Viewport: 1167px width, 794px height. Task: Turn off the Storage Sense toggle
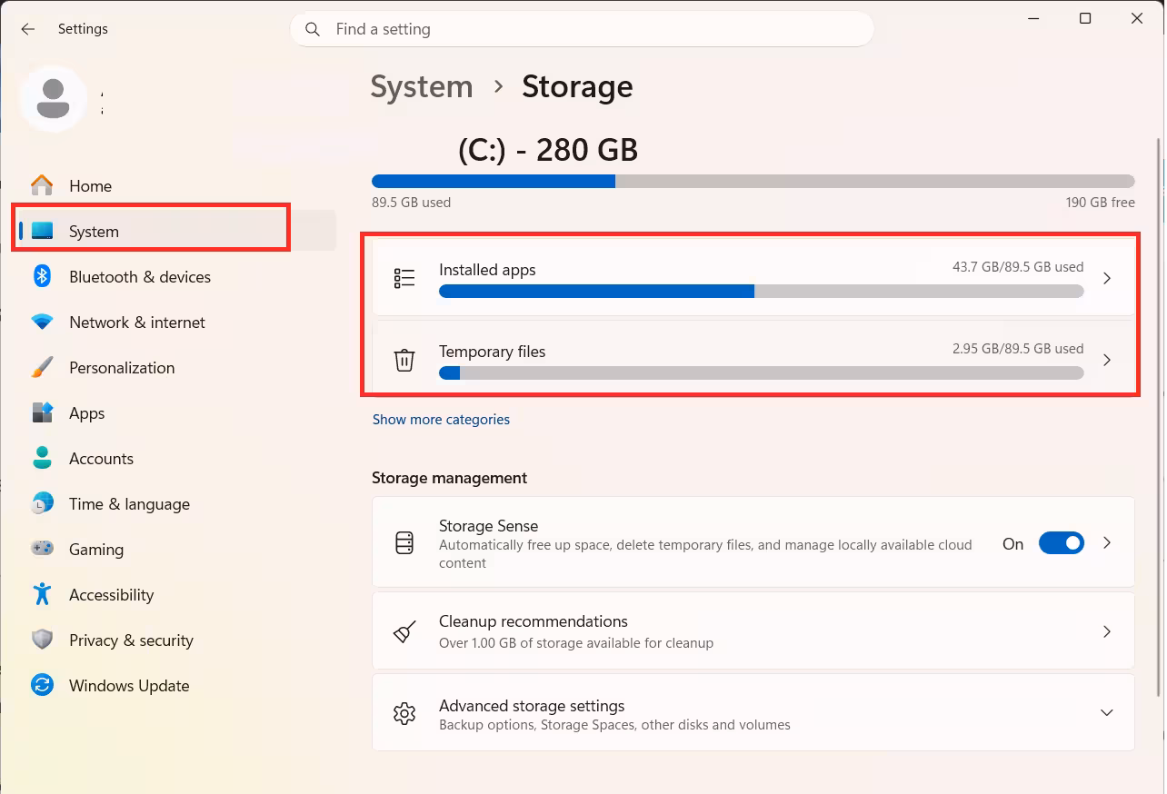click(1062, 543)
